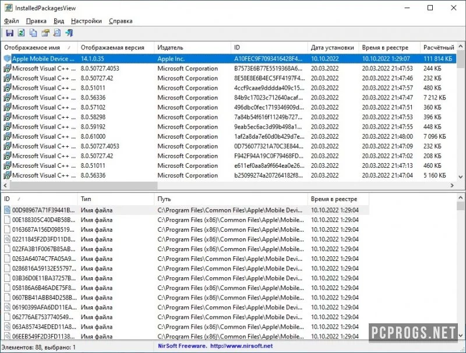Sort the lower list by the Путь column header

pos(231,199)
